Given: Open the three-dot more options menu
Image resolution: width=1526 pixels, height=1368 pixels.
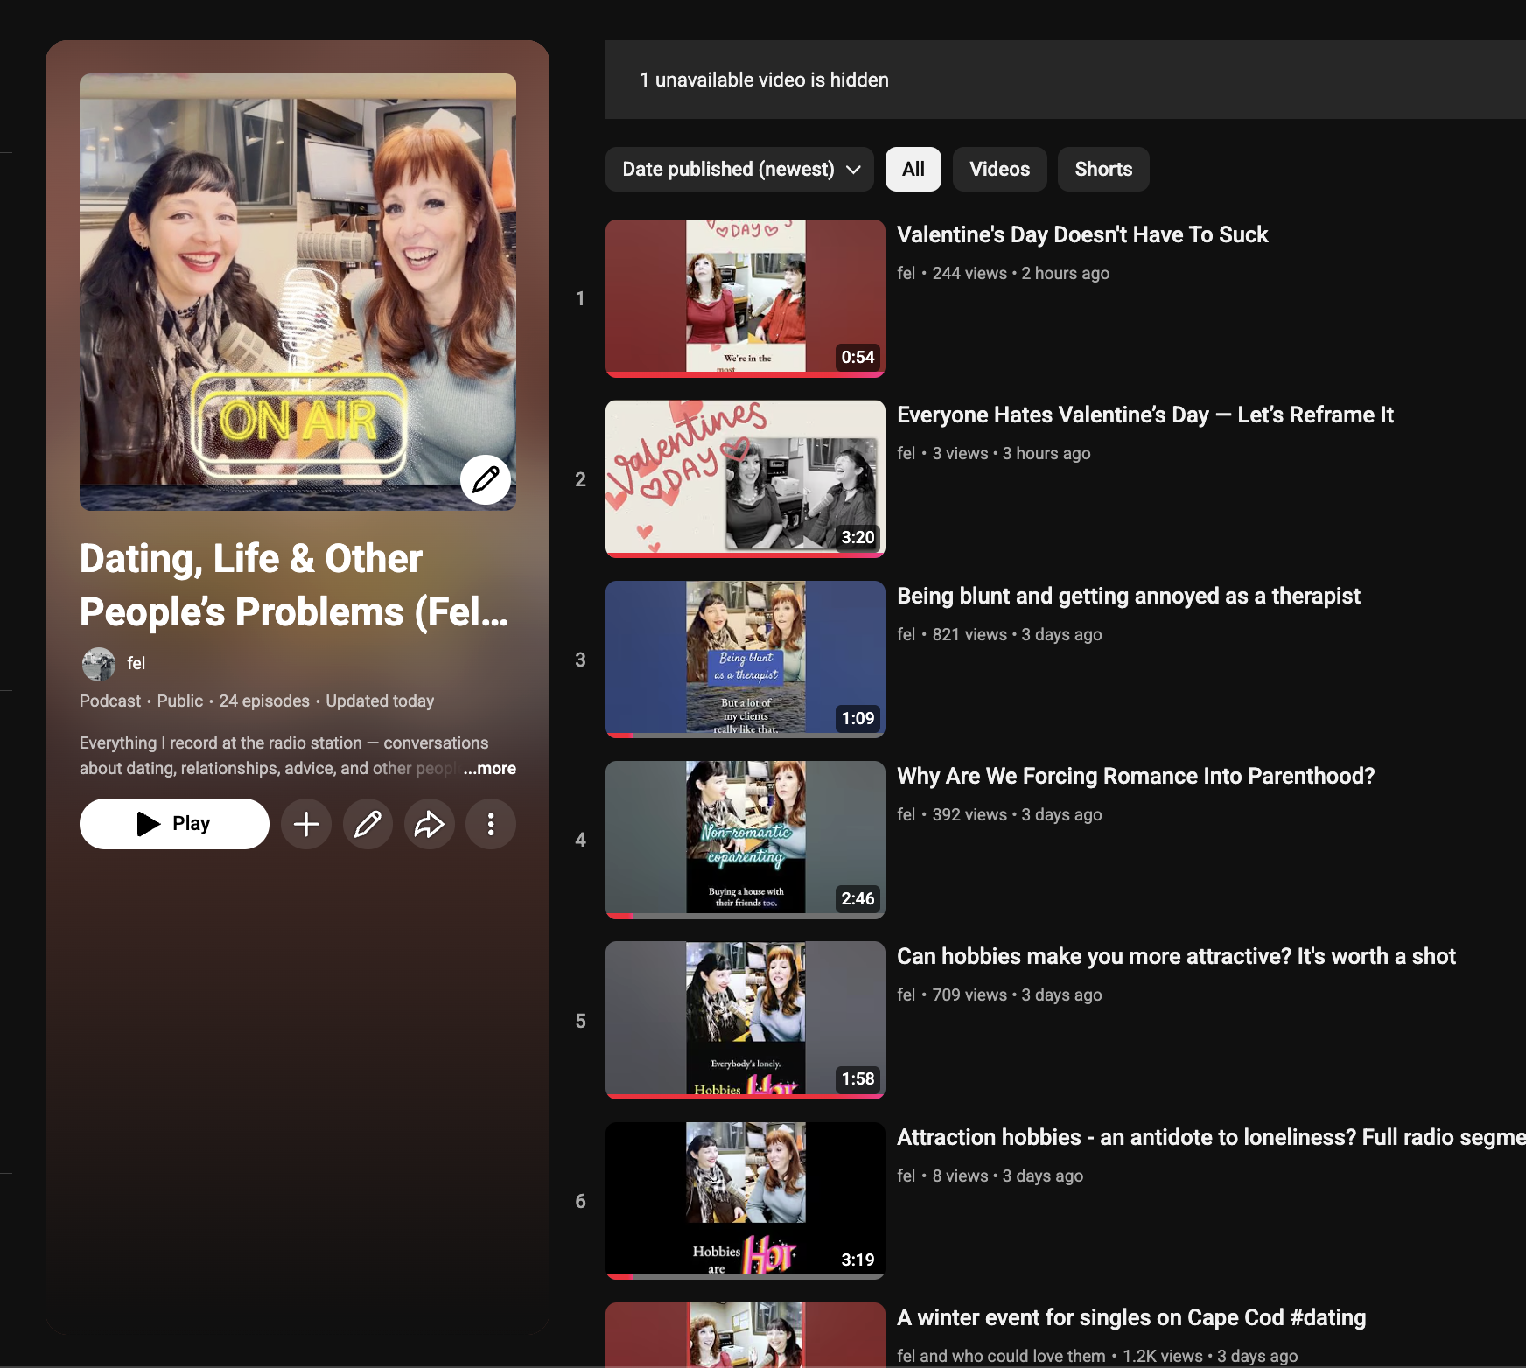Looking at the screenshot, I should (491, 824).
